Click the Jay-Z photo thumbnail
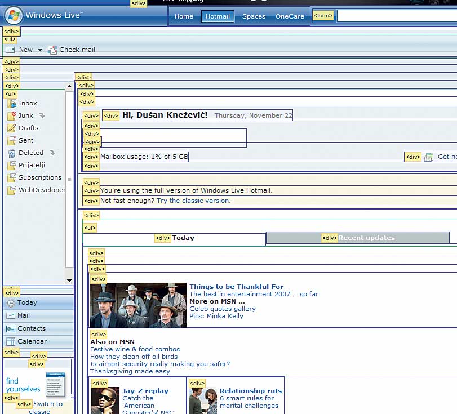Image resolution: width=457 pixels, height=414 pixels. [105, 400]
